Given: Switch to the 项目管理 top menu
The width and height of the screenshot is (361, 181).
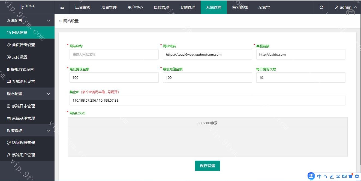Looking at the screenshot, I should (109, 7).
